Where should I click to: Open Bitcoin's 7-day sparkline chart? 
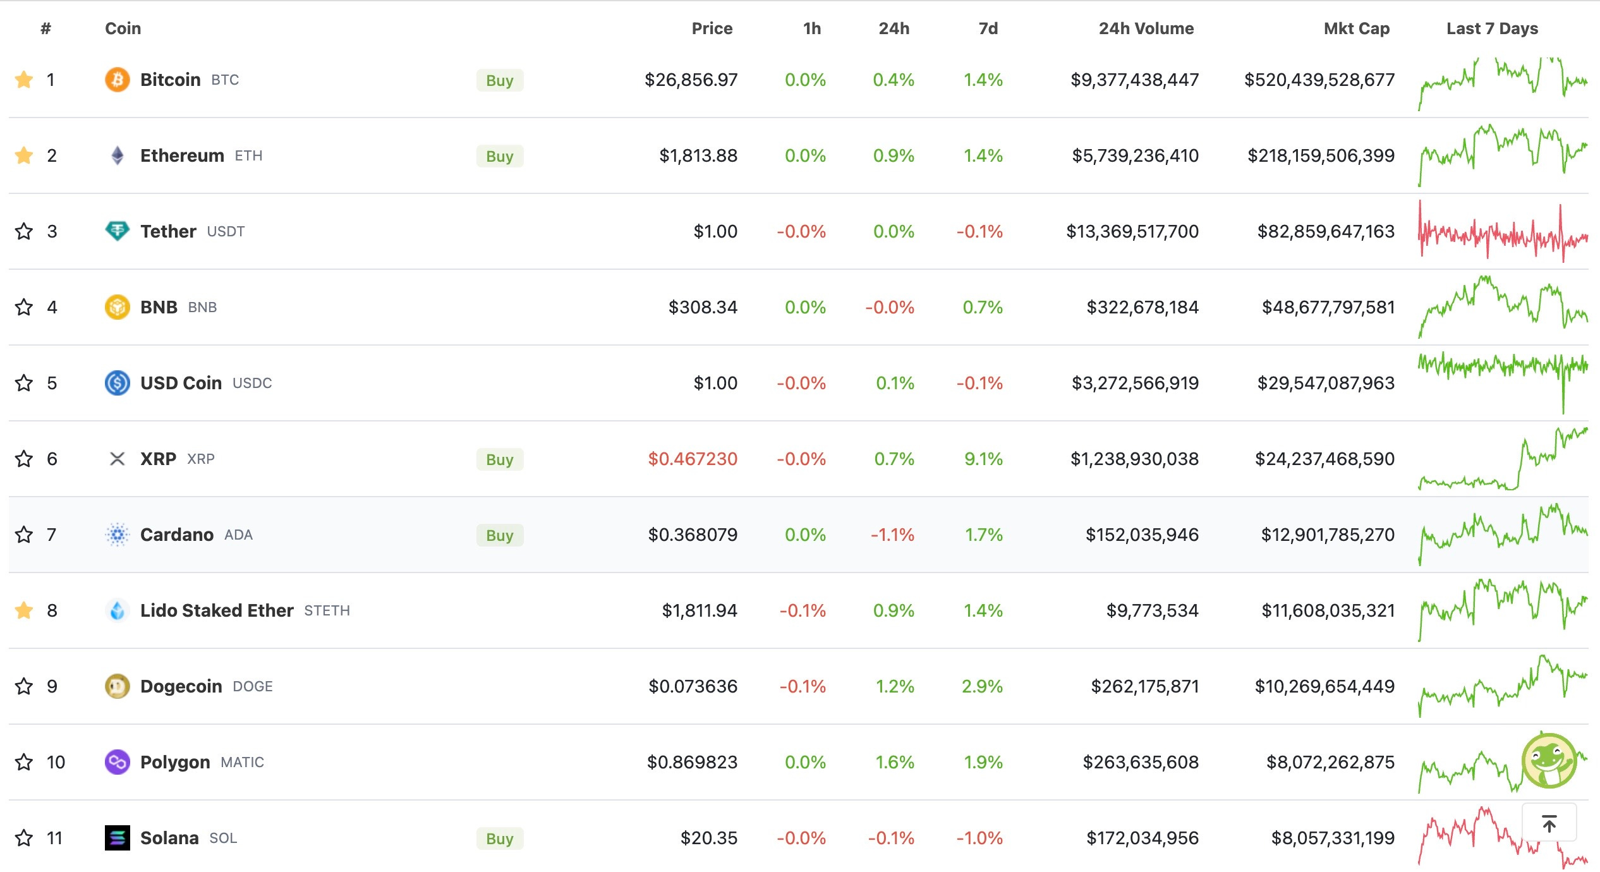coord(1503,83)
